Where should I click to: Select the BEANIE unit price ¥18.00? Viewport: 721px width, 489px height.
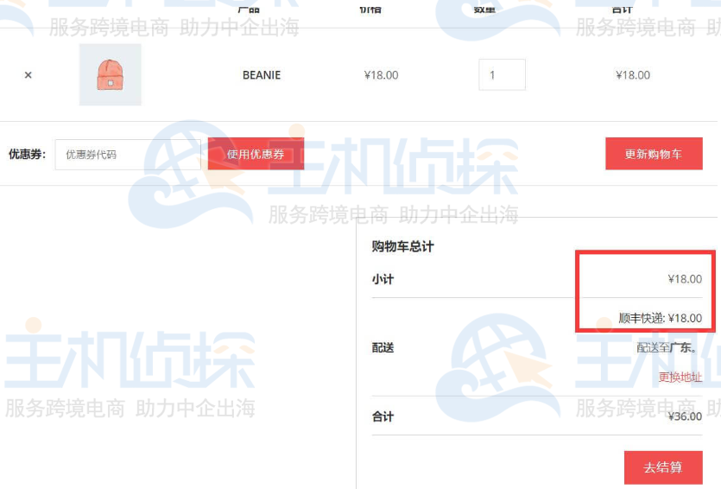point(381,75)
